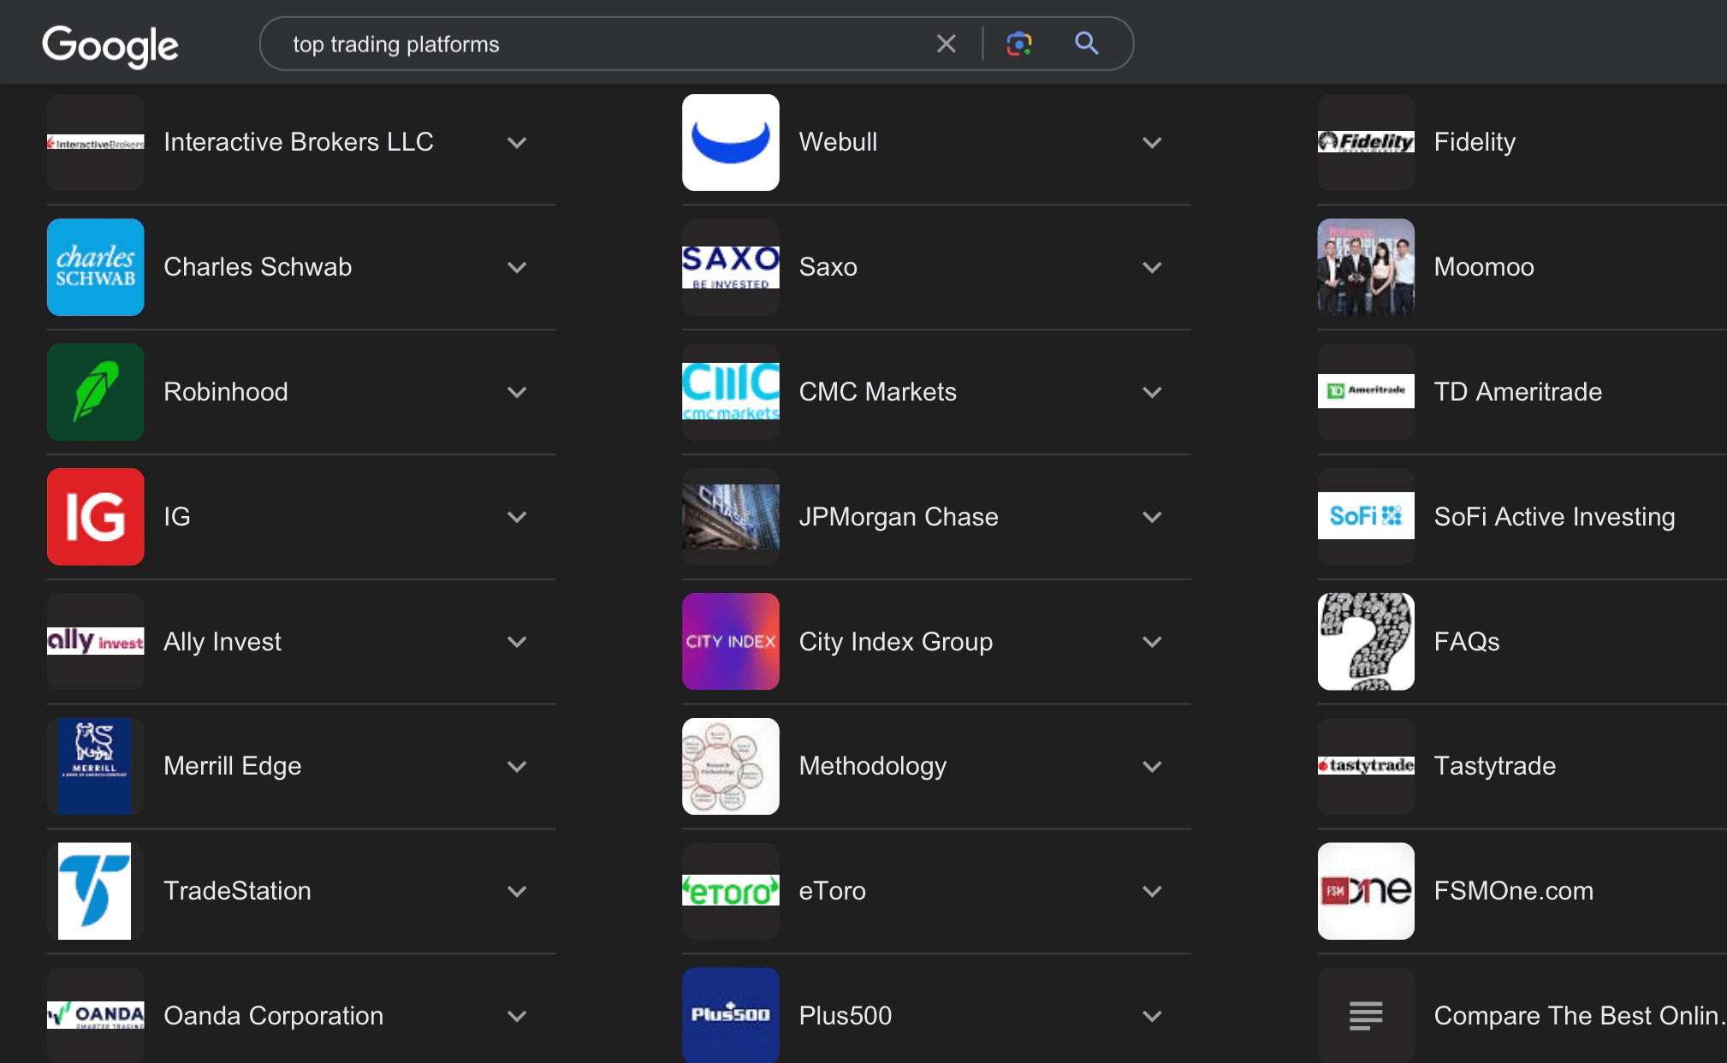The height and width of the screenshot is (1063, 1727).
Task: Expand the Merrill Edge chevron
Action: pos(517,767)
